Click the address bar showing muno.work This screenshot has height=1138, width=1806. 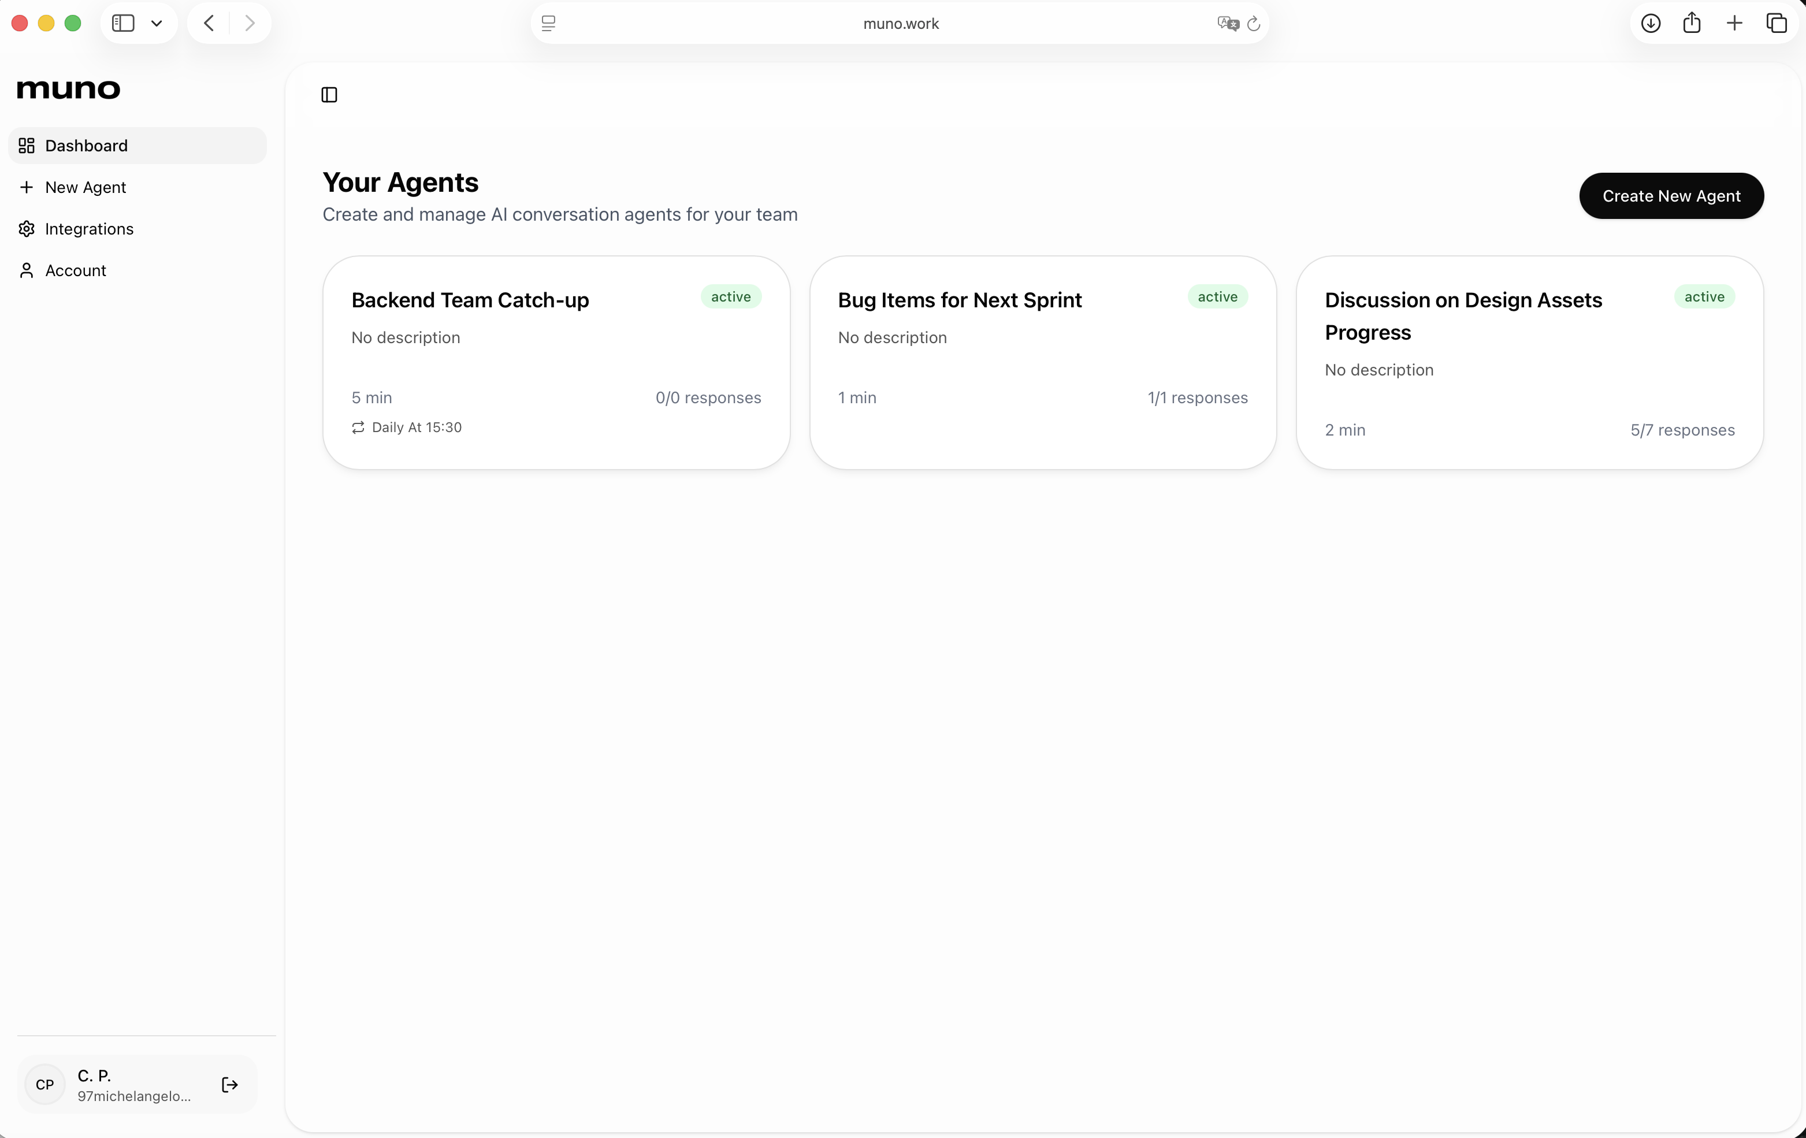pos(900,23)
